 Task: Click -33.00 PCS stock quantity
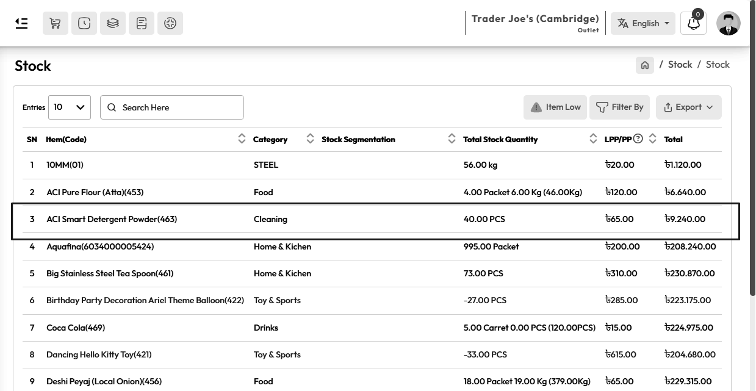485,354
